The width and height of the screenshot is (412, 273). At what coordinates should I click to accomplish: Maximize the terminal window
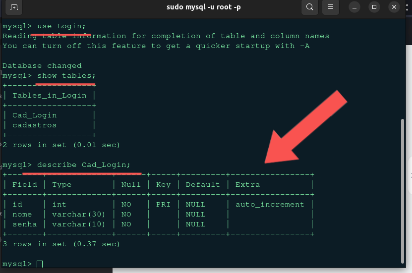tap(374, 7)
